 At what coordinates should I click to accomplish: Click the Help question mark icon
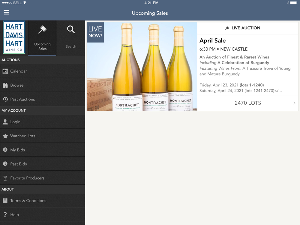tap(5, 215)
